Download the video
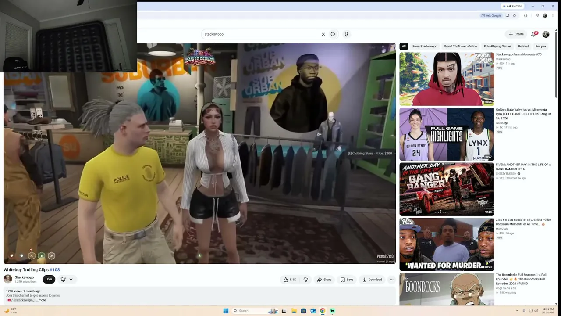 coord(372,280)
